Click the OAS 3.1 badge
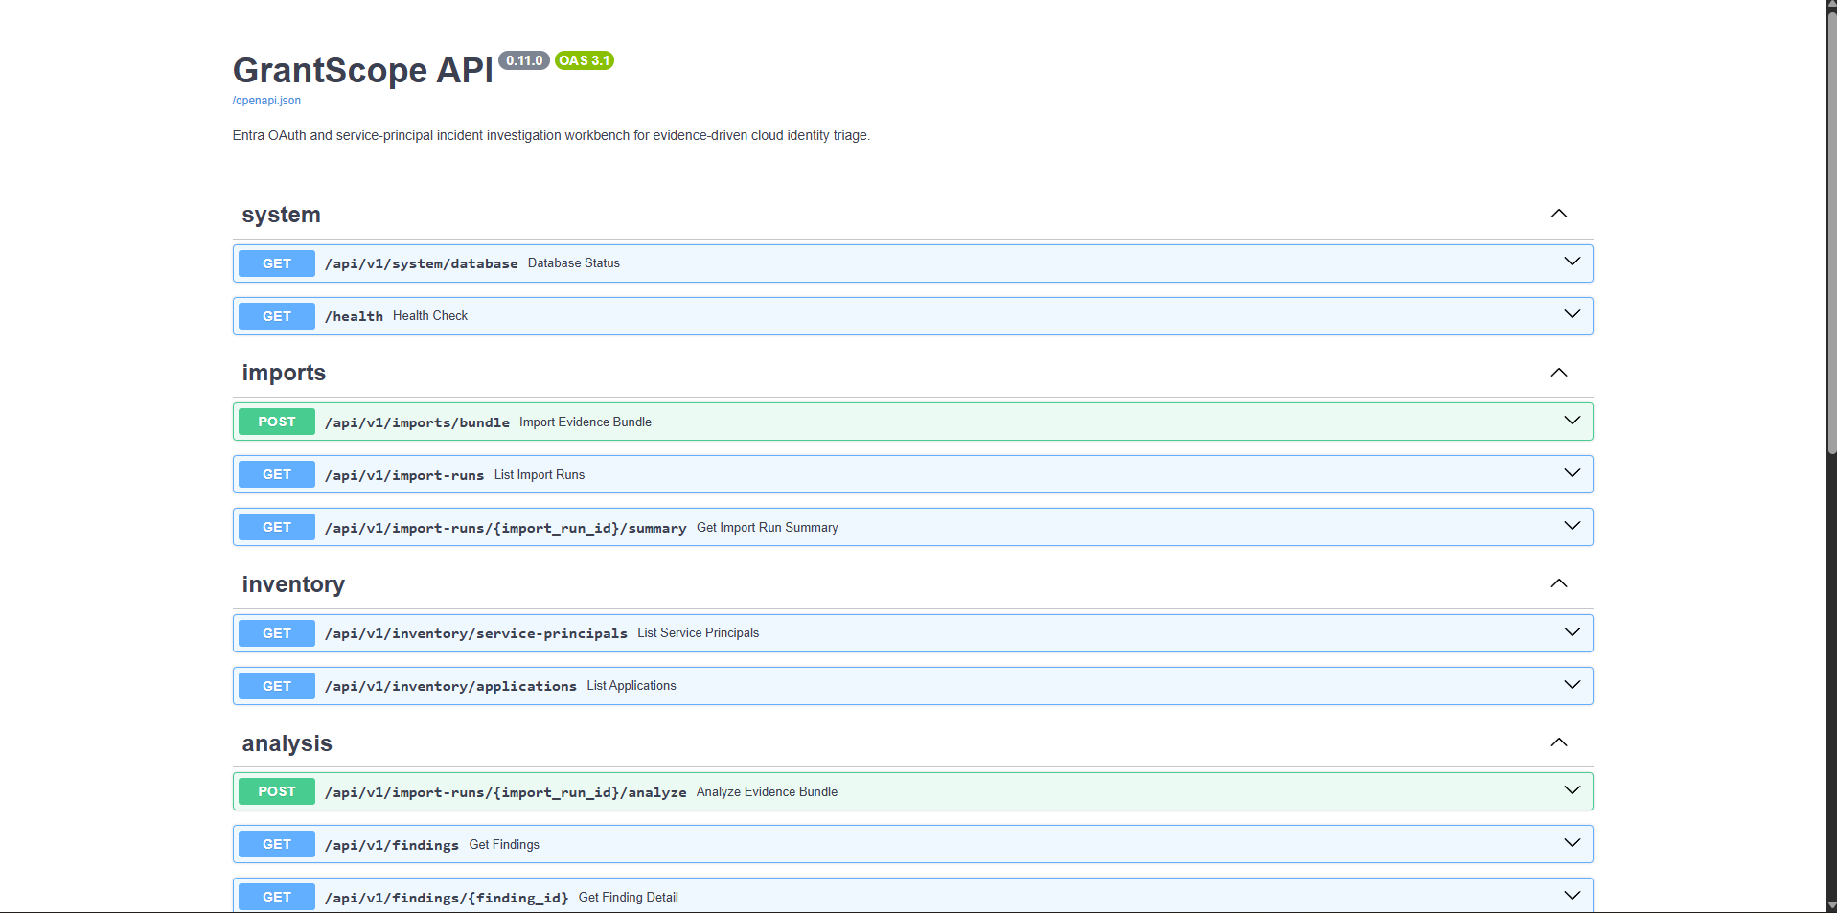This screenshot has height=913, width=1837. (585, 60)
